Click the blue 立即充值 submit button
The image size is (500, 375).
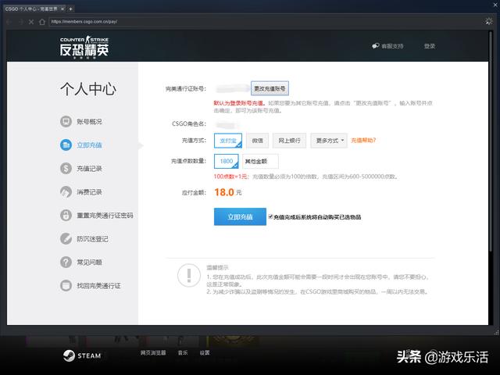(240, 217)
